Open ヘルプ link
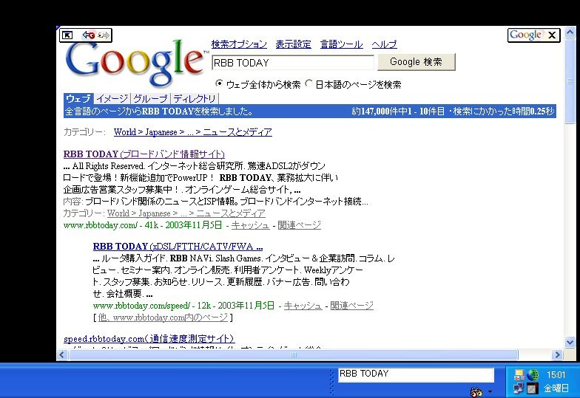Screen dimensions: 580x398 (385, 44)
